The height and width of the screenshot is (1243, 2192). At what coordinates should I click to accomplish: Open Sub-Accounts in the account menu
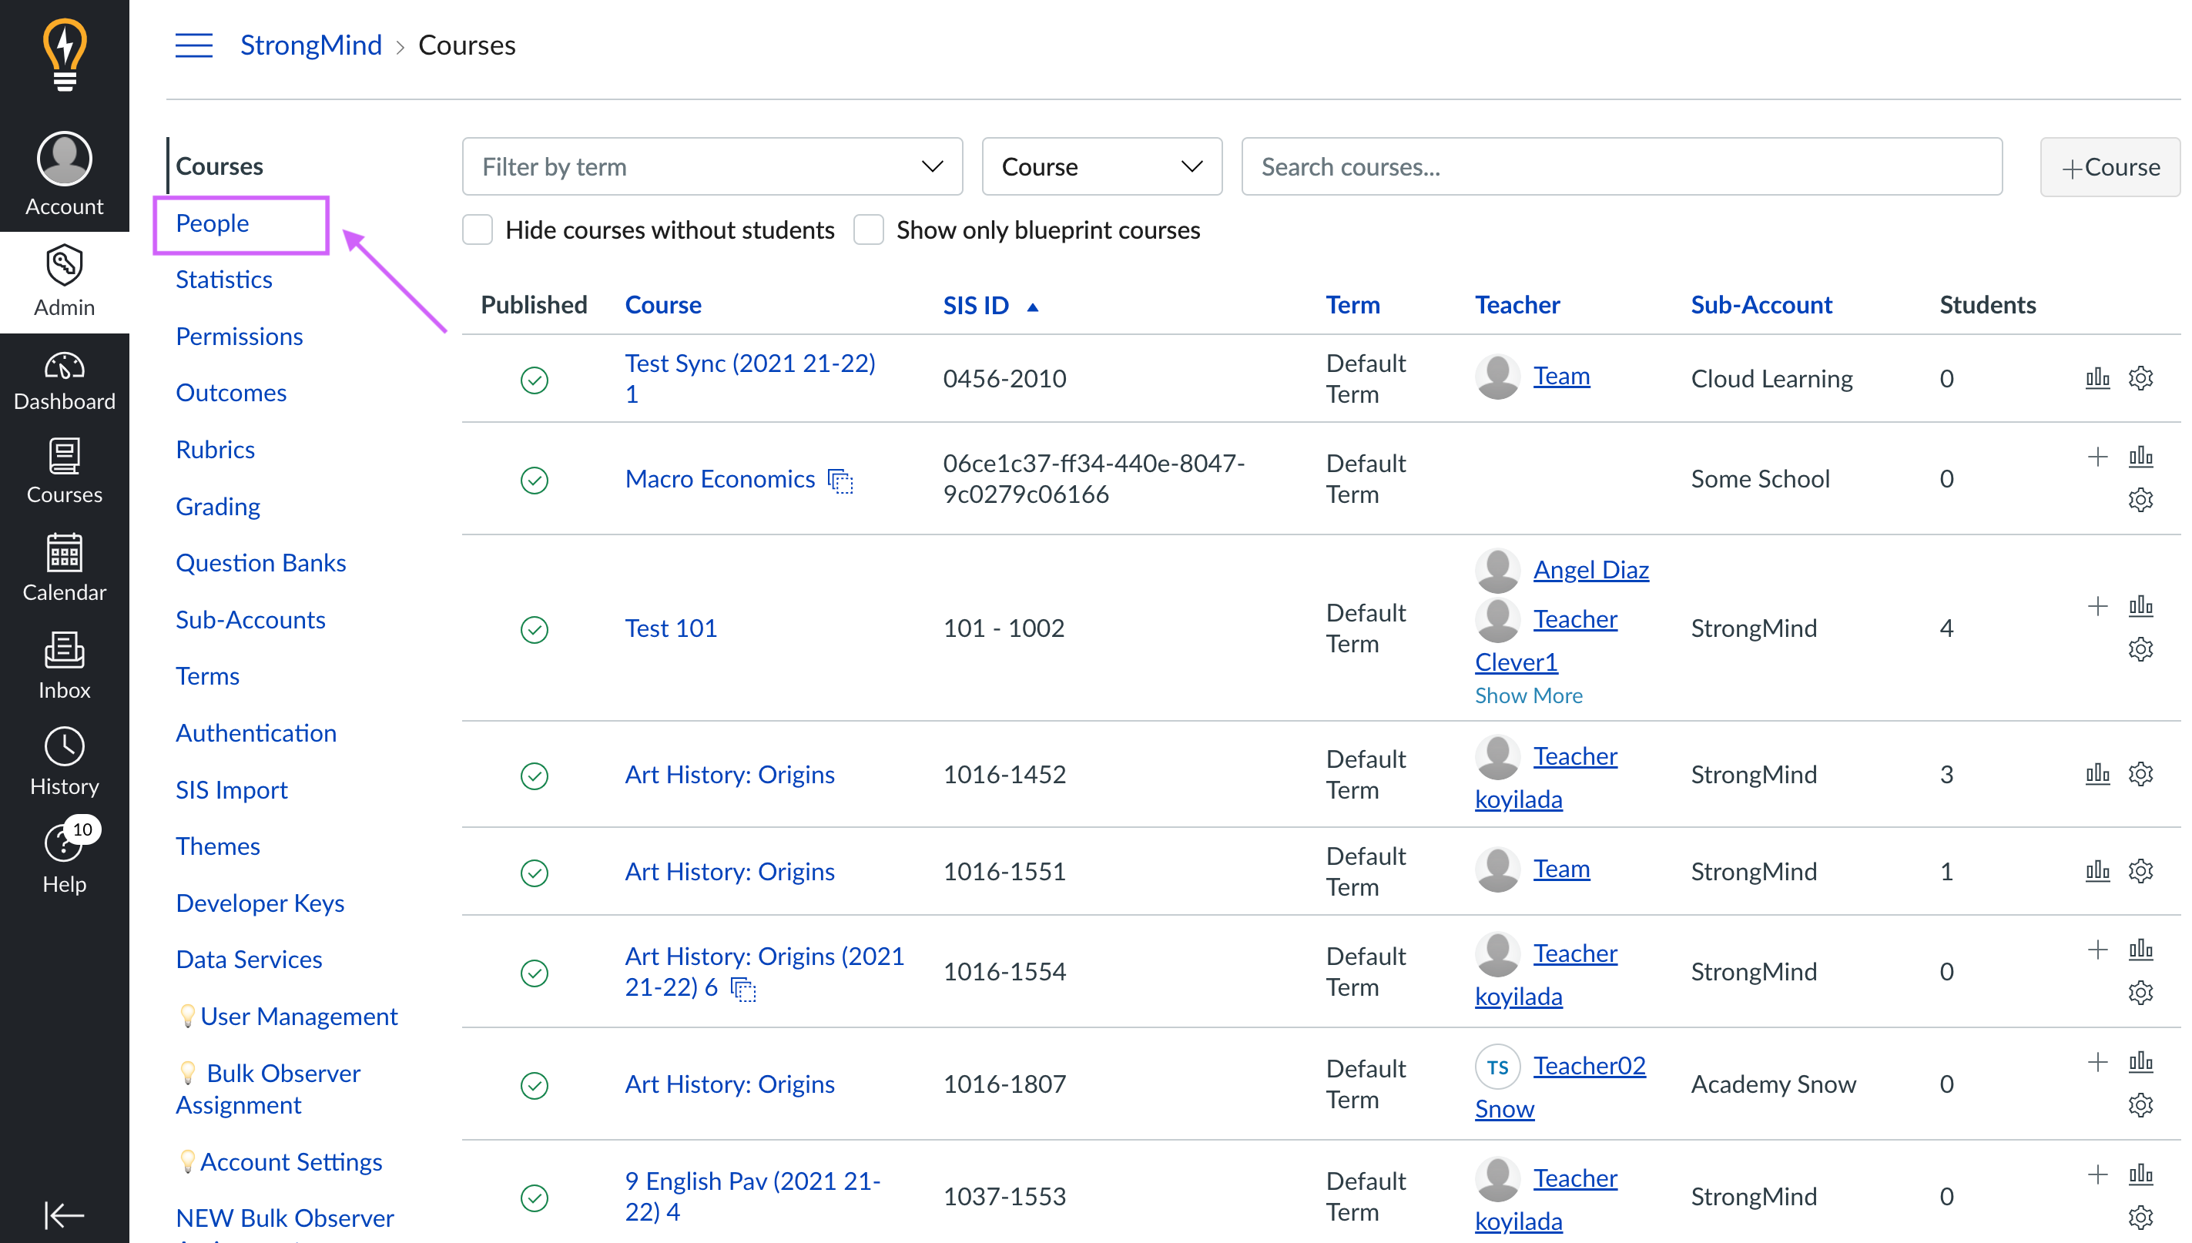(x=250, y=620)
